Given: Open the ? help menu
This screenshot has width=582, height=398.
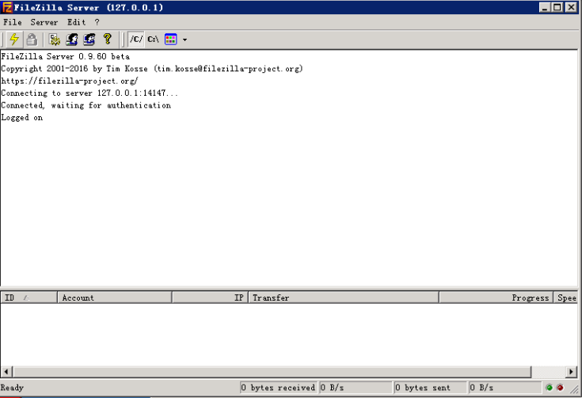Looking at the screenshot, I should (x=97, y=22).
